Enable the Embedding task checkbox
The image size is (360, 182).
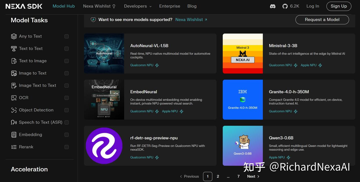(66, 134)
